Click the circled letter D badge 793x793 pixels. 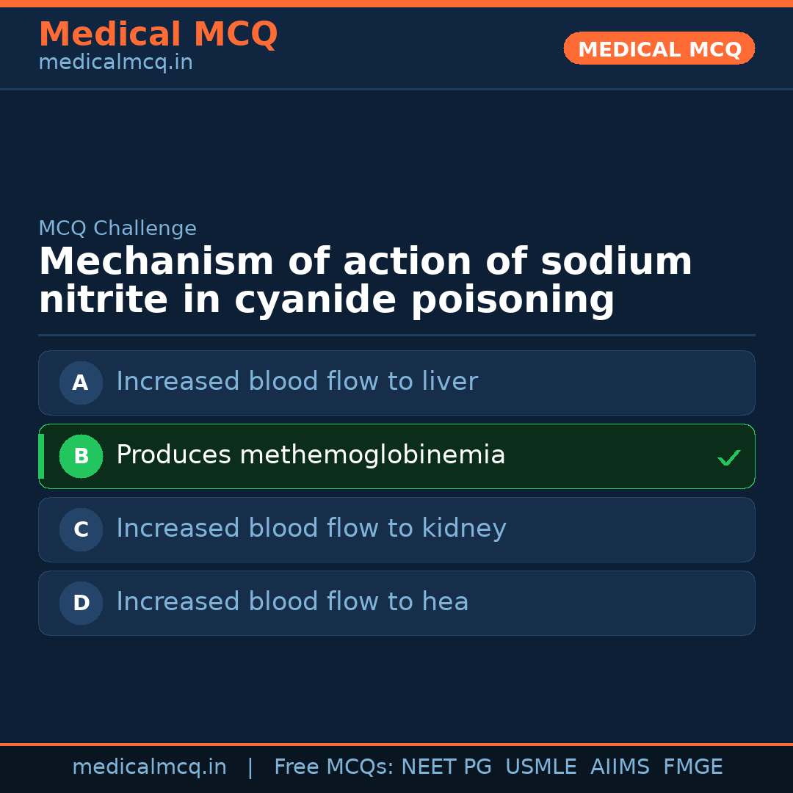81,603
